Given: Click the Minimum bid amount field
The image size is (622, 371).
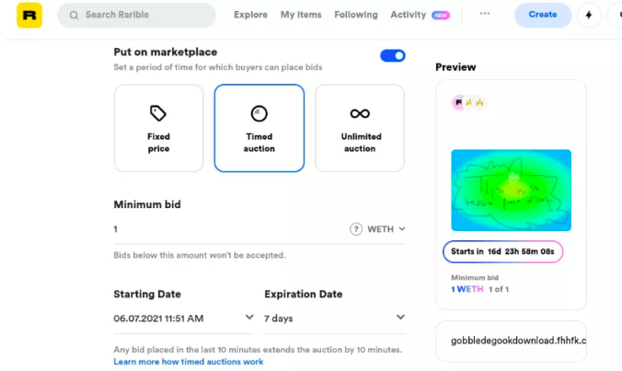Looking at the screenshot, I should [230, 229].
